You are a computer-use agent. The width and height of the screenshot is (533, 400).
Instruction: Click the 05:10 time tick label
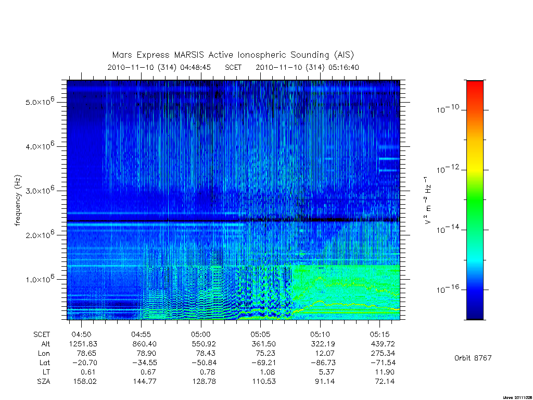[320, 334]
